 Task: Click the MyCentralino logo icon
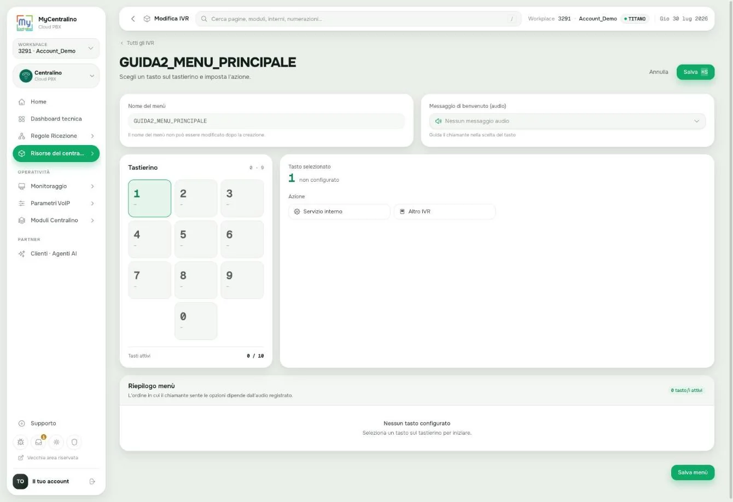point(25,22)
